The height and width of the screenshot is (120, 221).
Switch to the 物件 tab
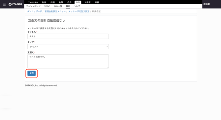pos(44,2)
